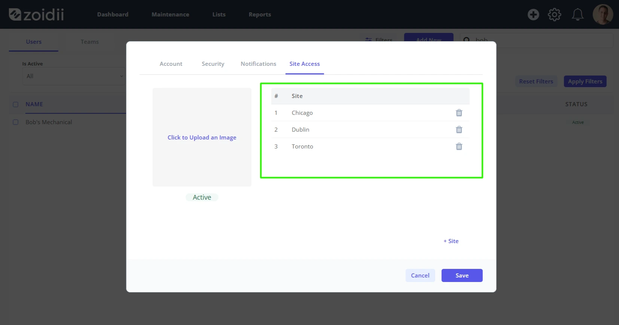The height and width of the screenshot is (325, 619).
Task: Tick the Bob's Mechanical row checkbox
Action: (x=16, y=122)
